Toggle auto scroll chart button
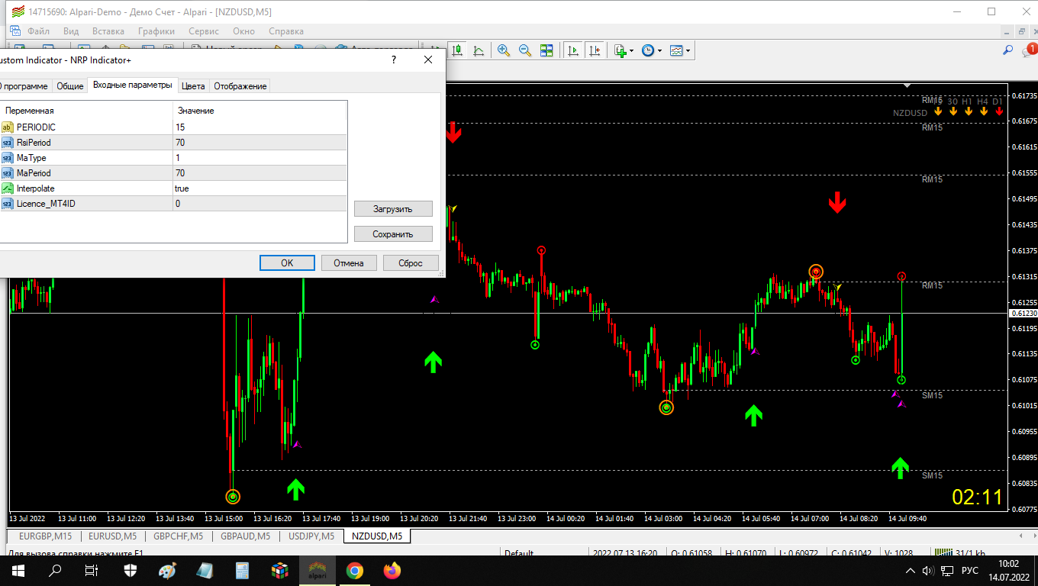 (x=572, y=50)
